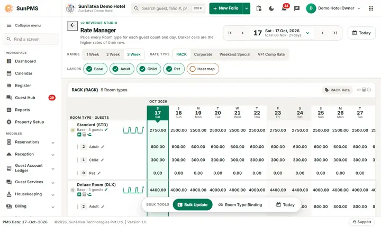Toggle the Adult layer chip

pos(122,69)
